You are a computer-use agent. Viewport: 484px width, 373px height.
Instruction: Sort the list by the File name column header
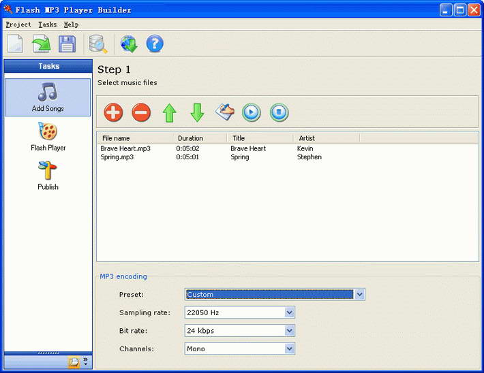point(135,138)
